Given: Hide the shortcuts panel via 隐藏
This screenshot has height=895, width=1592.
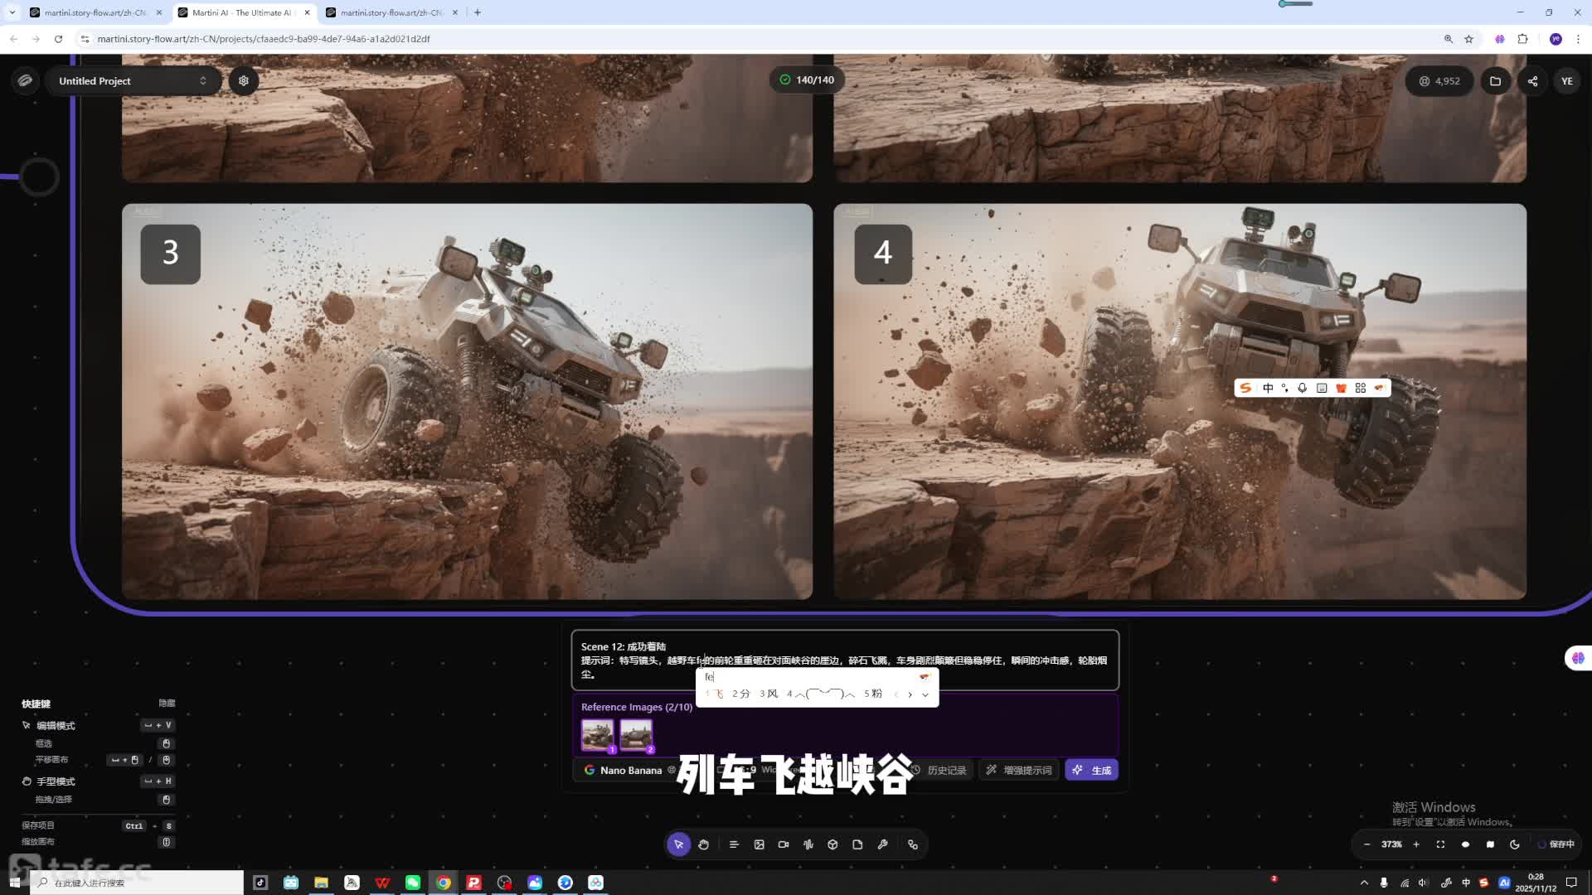Looking at the screenshot, I should (x=167, y=703).
